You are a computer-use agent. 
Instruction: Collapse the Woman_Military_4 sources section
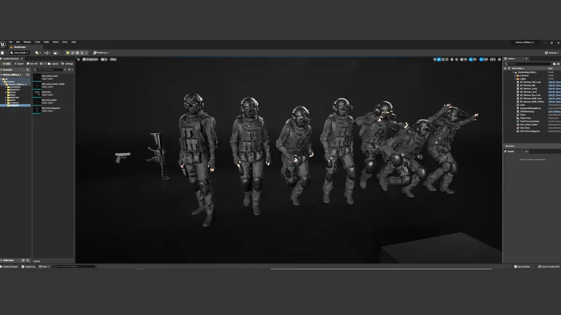1,75
